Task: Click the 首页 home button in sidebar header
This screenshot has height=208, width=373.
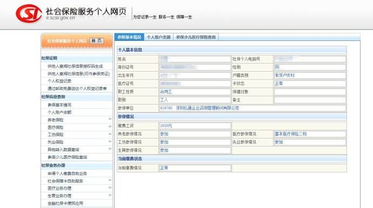Action: [x=97, y=41]
